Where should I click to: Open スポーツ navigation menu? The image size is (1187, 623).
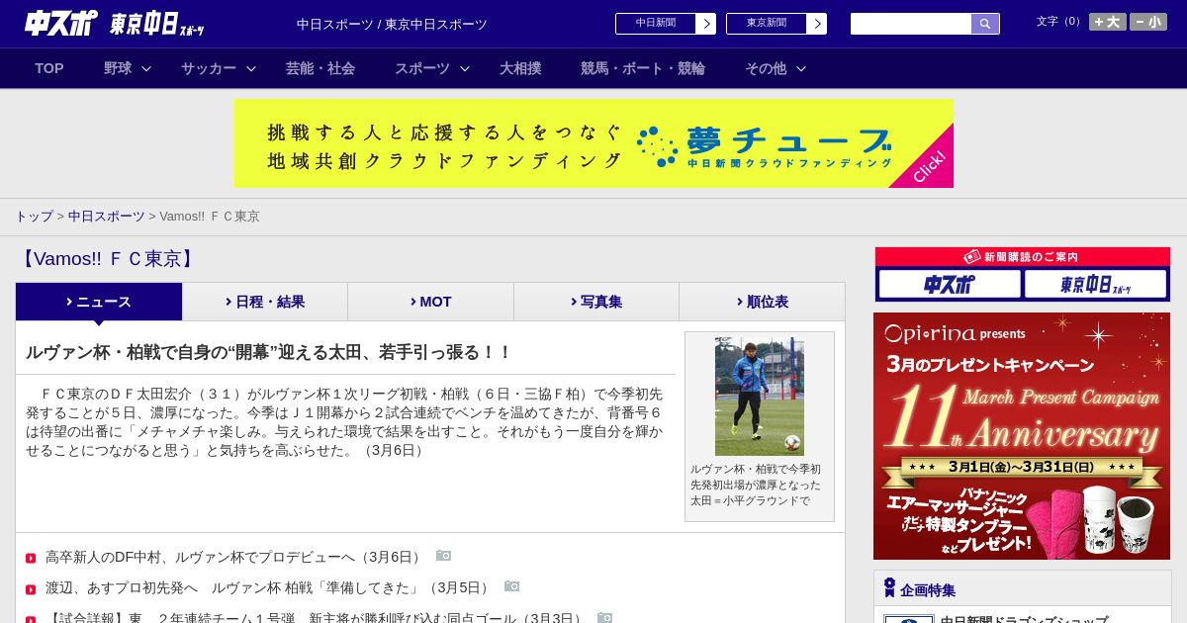point(422,68)
